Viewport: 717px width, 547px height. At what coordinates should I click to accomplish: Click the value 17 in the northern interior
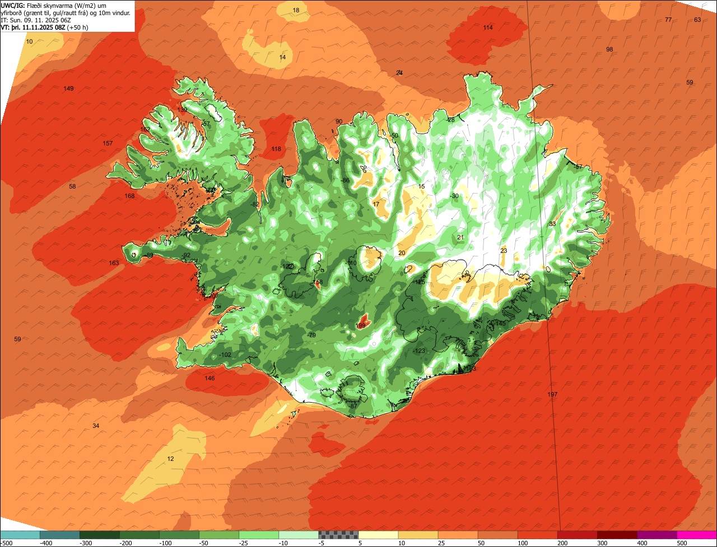tap(376, 204)
